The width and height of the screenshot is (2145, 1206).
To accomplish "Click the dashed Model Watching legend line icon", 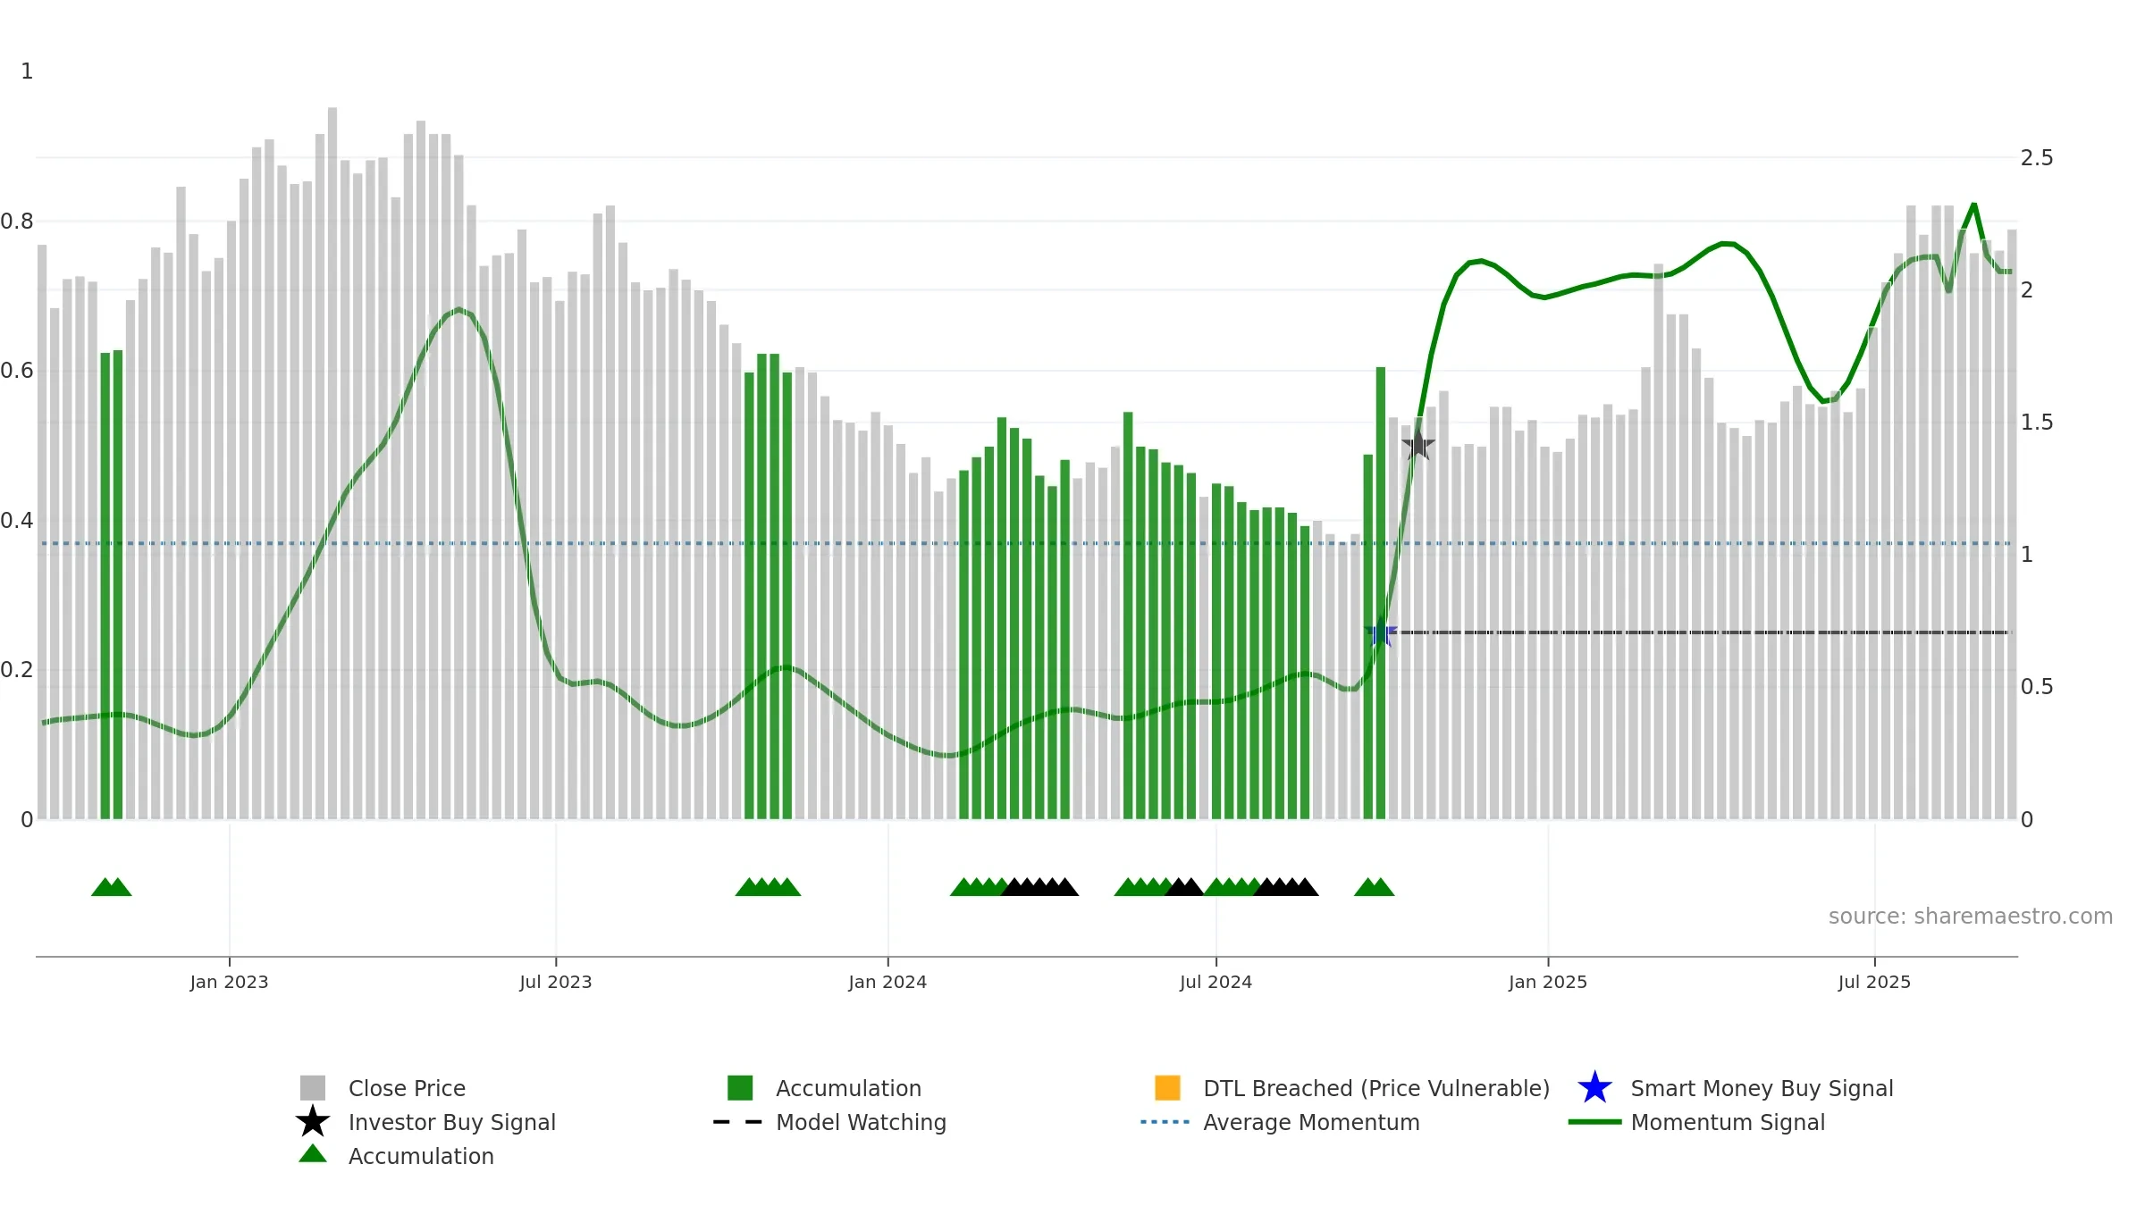I will 737,1122.
